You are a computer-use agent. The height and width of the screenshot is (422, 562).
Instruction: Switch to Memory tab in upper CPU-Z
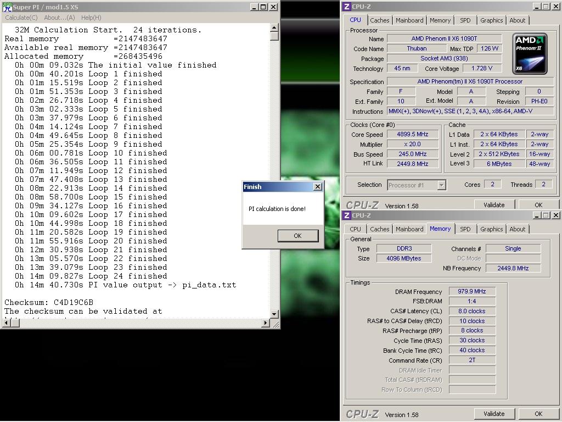440,20
